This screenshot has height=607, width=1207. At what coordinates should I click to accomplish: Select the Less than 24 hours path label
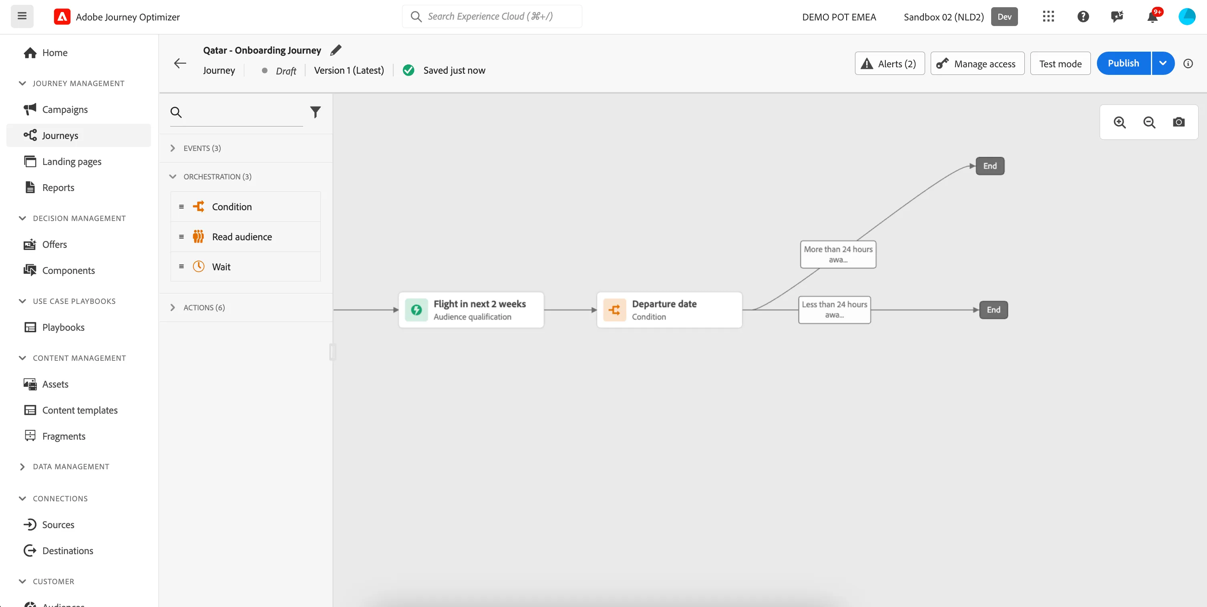(834, 310)
